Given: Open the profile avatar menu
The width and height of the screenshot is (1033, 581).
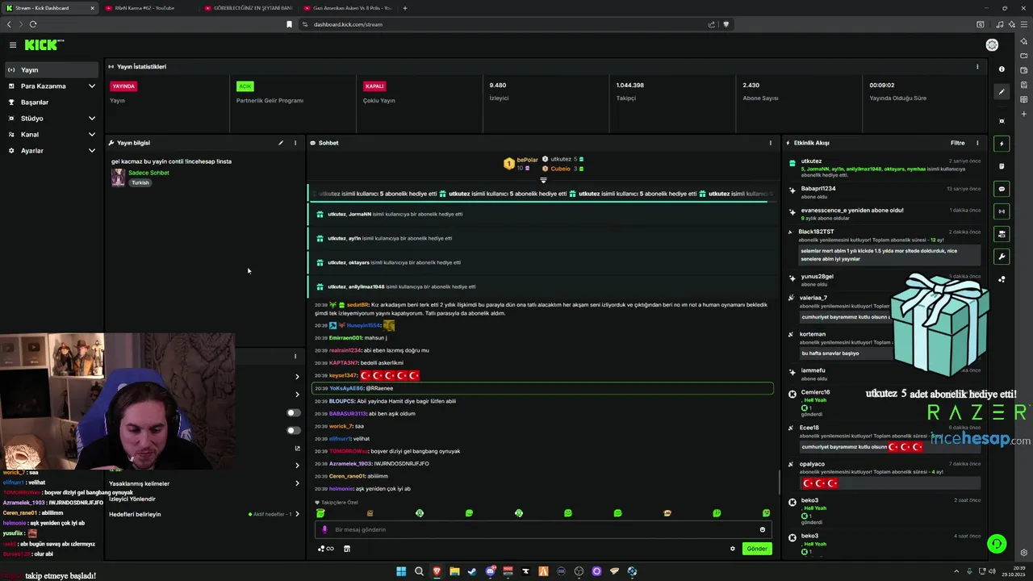Looking at the screenshot, I should [992, 45].
